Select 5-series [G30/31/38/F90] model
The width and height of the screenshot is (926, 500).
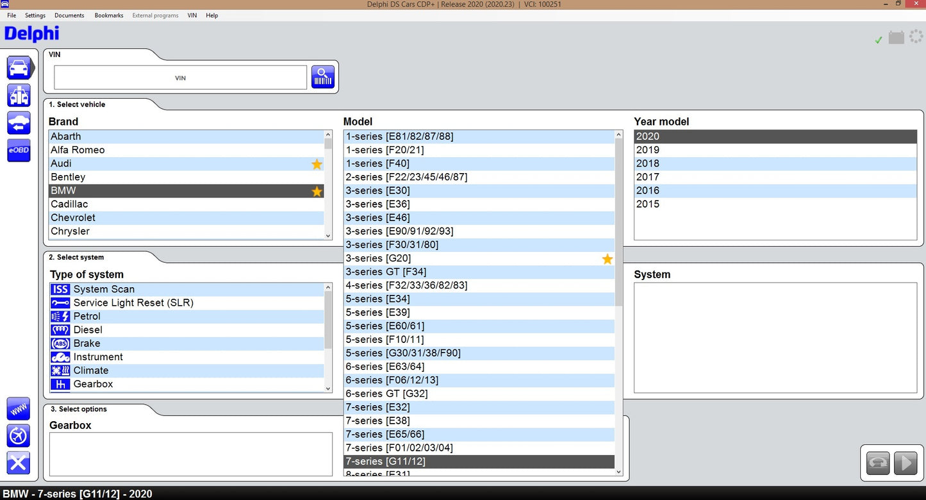[x=479, y=353]
